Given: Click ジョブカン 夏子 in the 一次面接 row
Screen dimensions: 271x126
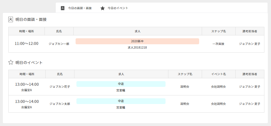Looking at the screenshot, I should pos(249,44).
